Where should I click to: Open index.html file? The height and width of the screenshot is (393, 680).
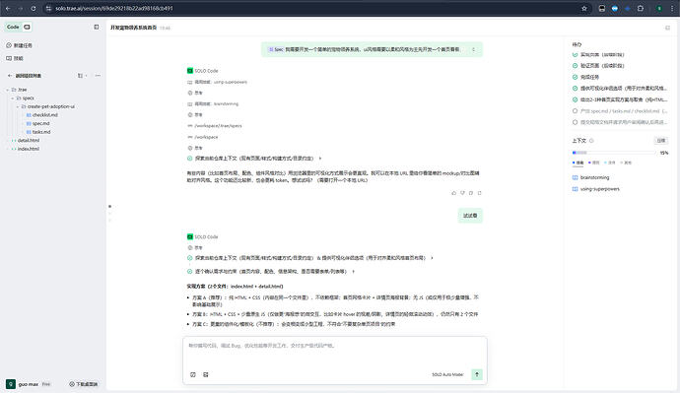26,149
